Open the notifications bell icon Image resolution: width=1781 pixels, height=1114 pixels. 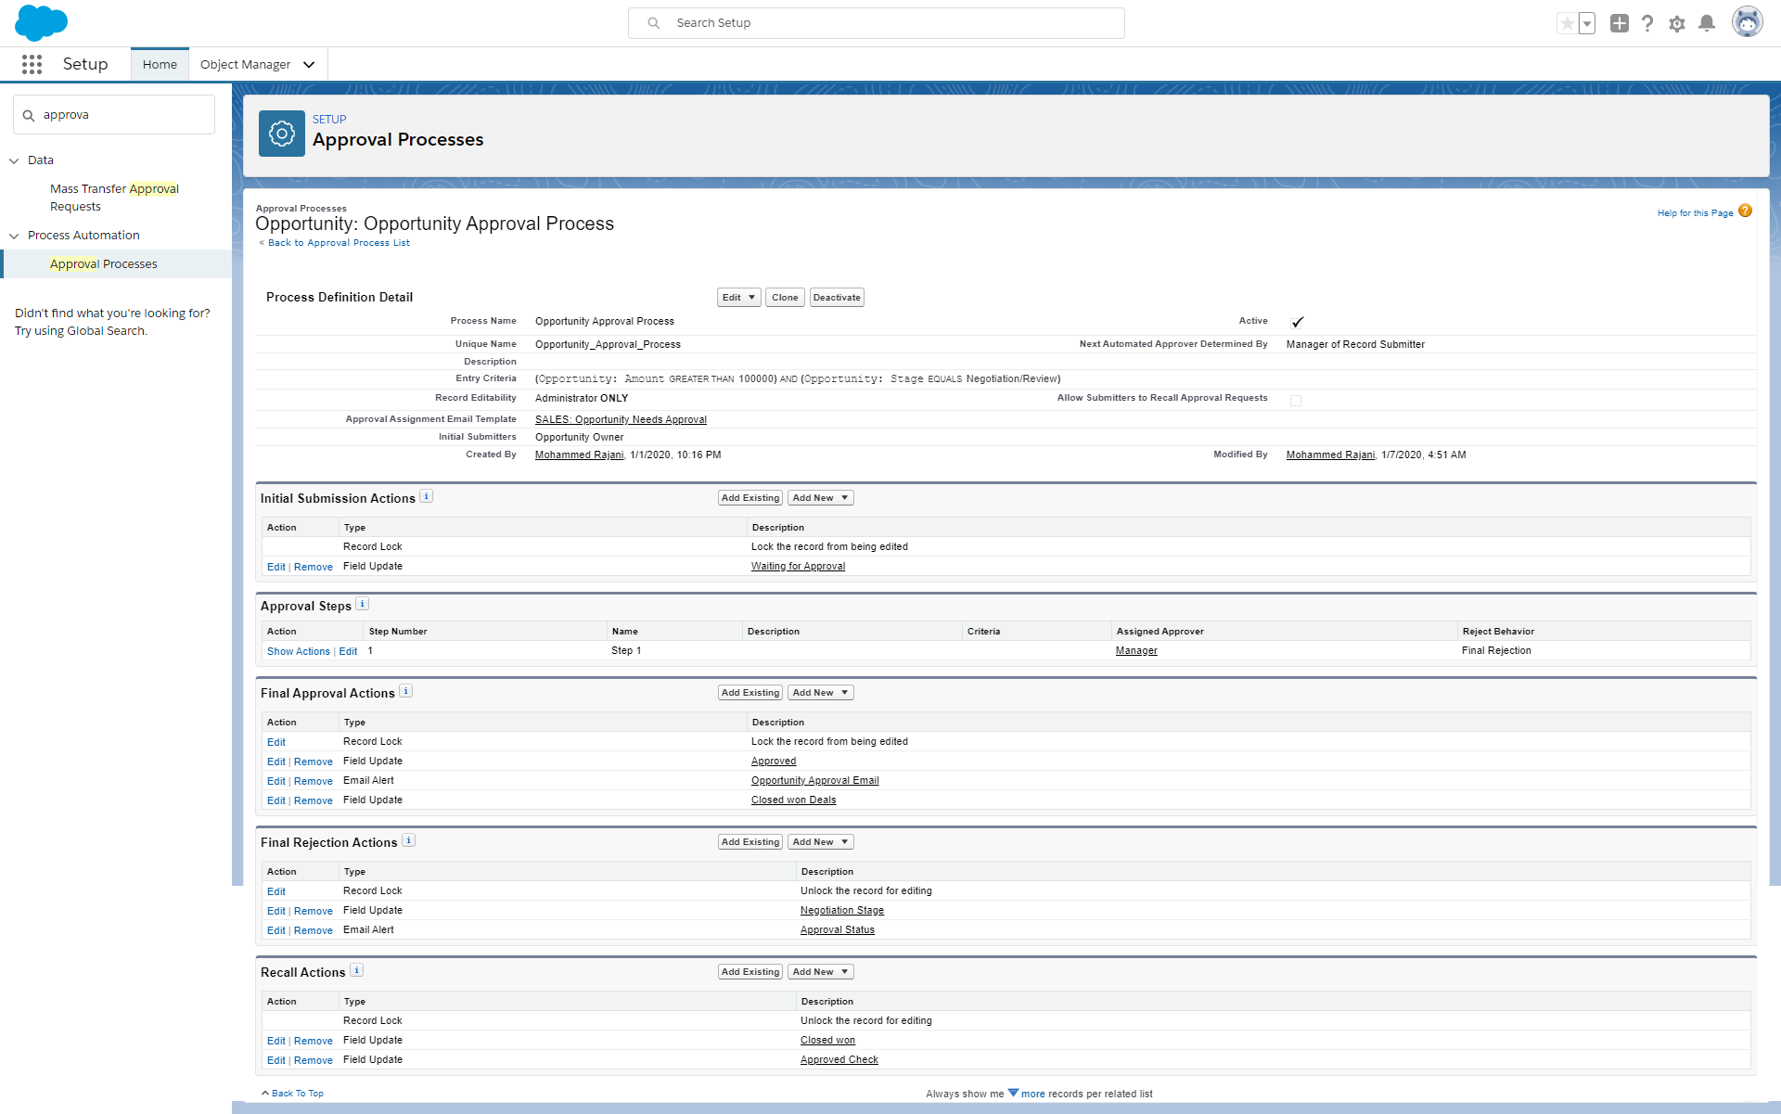1706,24
